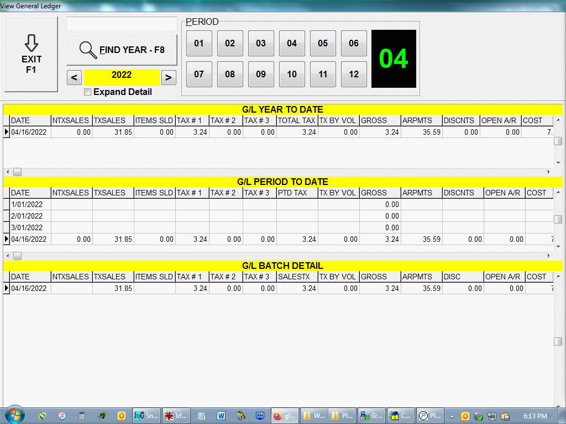This screenshot has height=424, width=566.
Task: Open Firefox from the taskbar
Action: tap(285, 416)
